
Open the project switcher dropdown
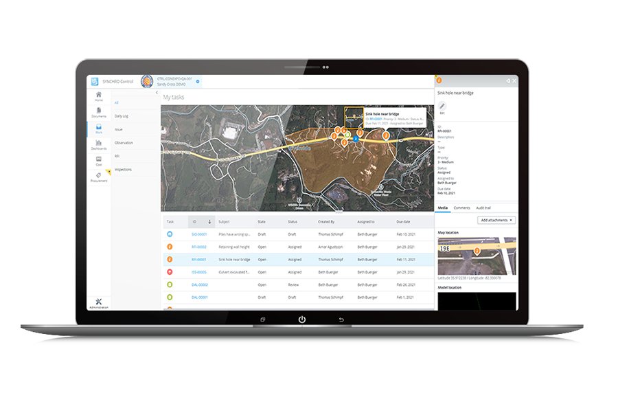(198, 81)
